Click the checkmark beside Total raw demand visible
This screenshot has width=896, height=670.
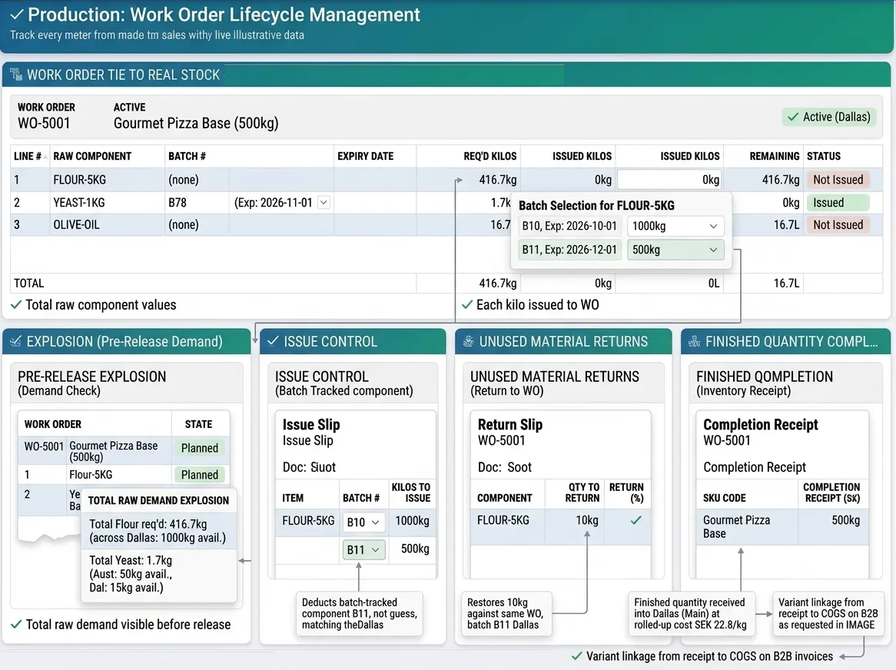coord(17,625)
